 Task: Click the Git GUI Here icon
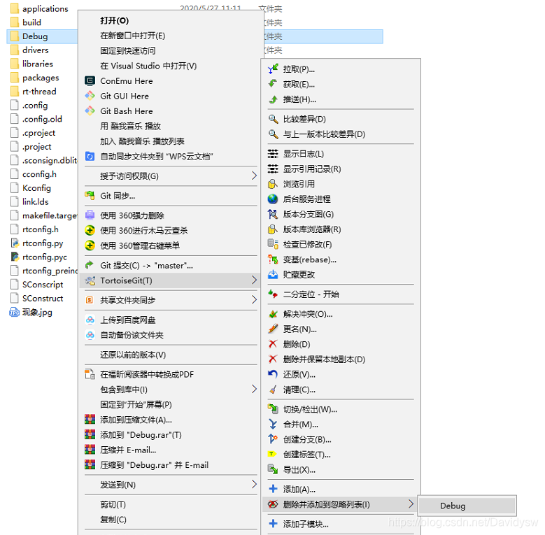pyautogui.click(x=90, y=96)
